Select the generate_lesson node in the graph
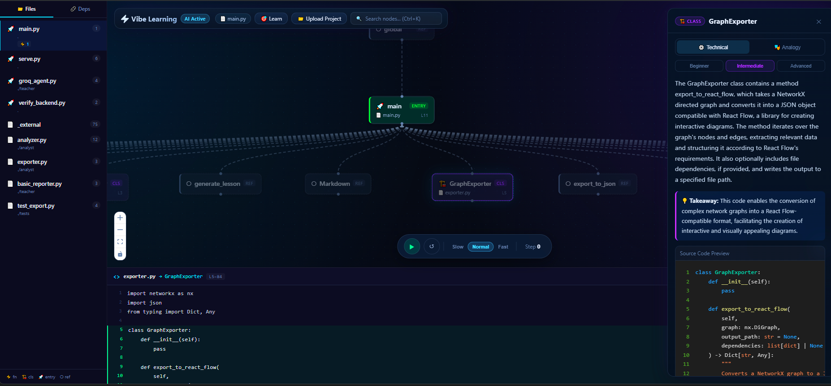 (220, 184)
